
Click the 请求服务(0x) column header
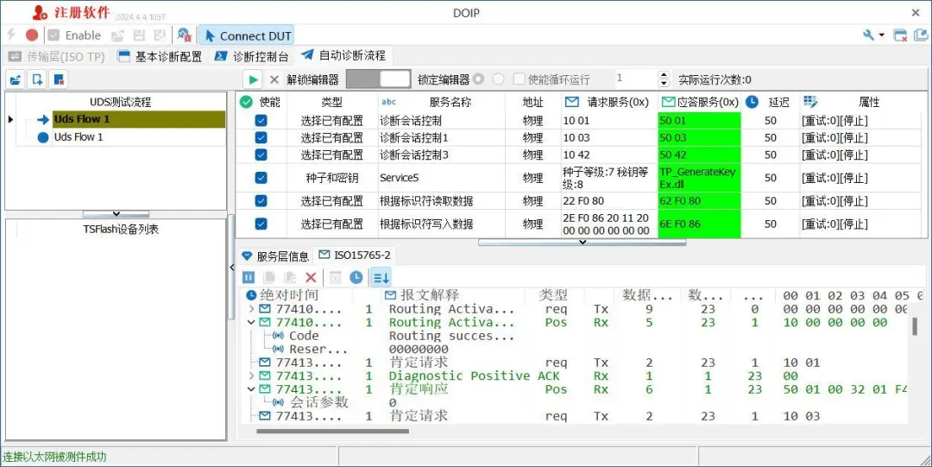point(610,102)
